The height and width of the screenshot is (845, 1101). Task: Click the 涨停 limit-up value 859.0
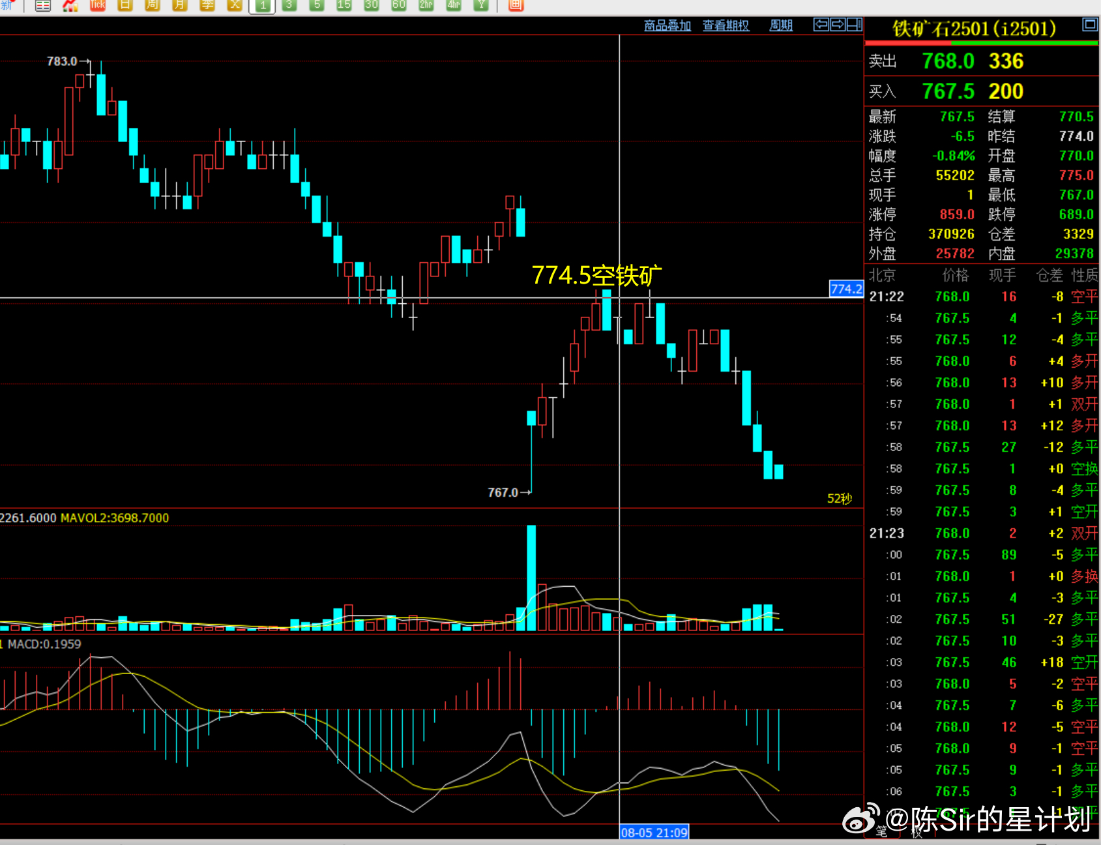click(957, 215)
